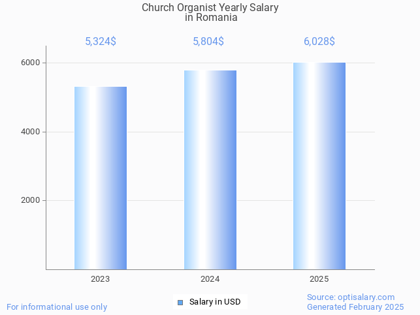Click the 2024 salary bar
Image resolution: width=420 pixels, height=315 pixels.
coord(210,170)
